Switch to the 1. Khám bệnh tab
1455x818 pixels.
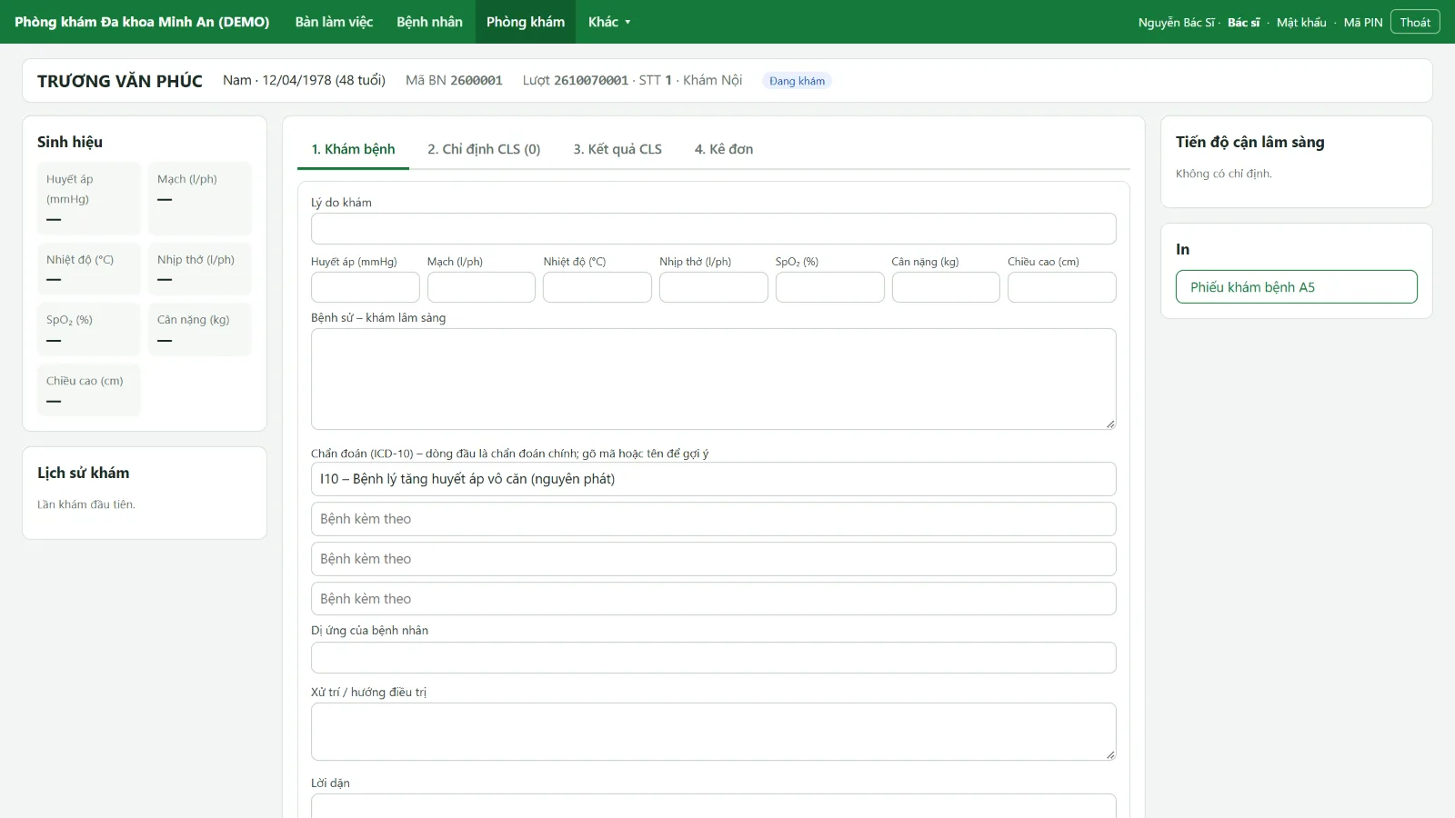[353, 149]
